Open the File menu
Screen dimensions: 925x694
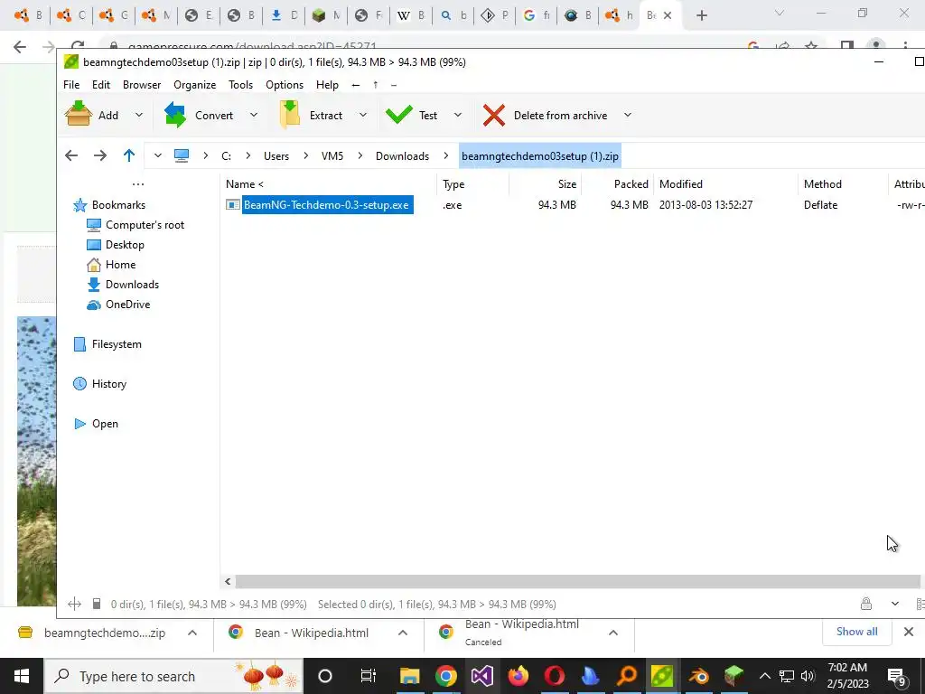click(71, 85)
